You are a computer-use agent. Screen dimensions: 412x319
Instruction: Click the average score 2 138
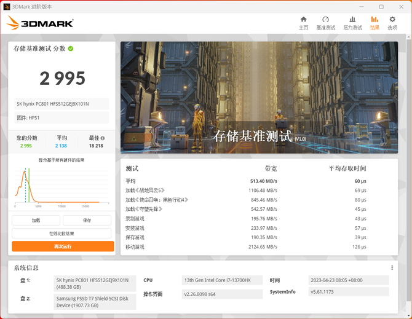[61, 146]
